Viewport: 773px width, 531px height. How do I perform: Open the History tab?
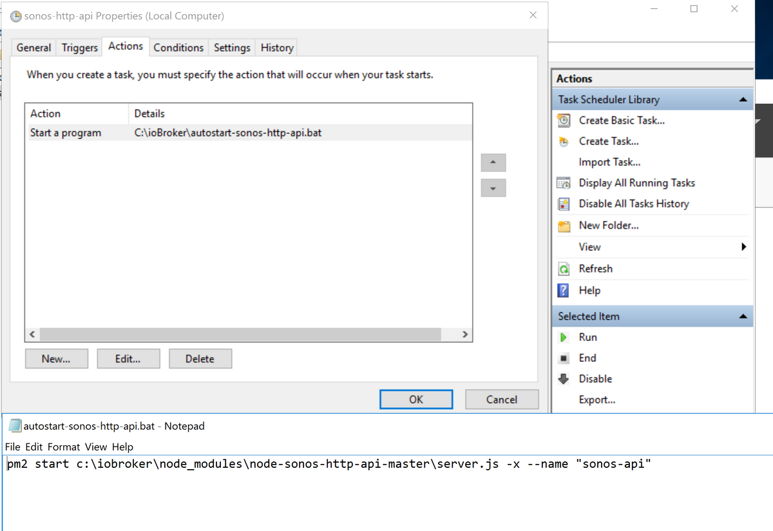277,48
